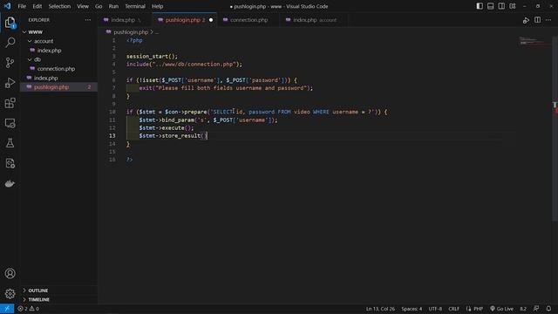Place cursor on line 3 session_start()
The width and height of the screenshot is (558, 314).
(x=152, y=56)
